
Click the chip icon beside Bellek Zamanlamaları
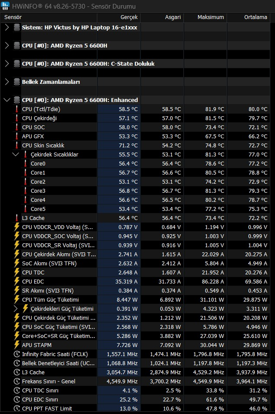point(16,82)
